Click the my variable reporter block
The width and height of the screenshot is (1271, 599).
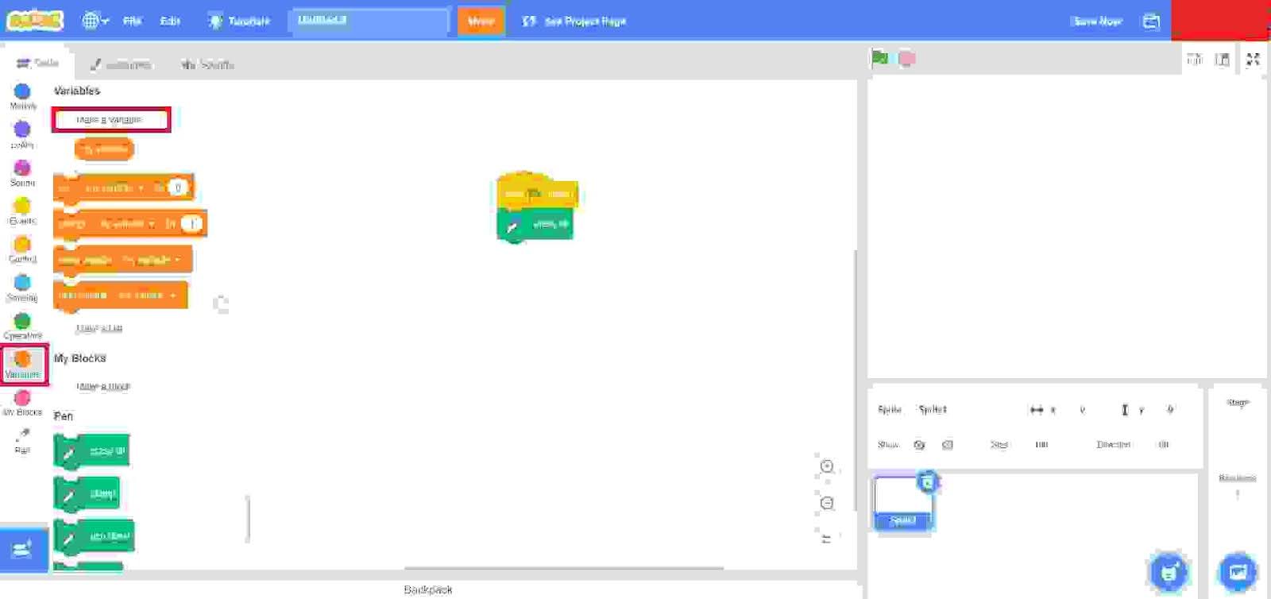pyautogui.click(x=104, y=149)
